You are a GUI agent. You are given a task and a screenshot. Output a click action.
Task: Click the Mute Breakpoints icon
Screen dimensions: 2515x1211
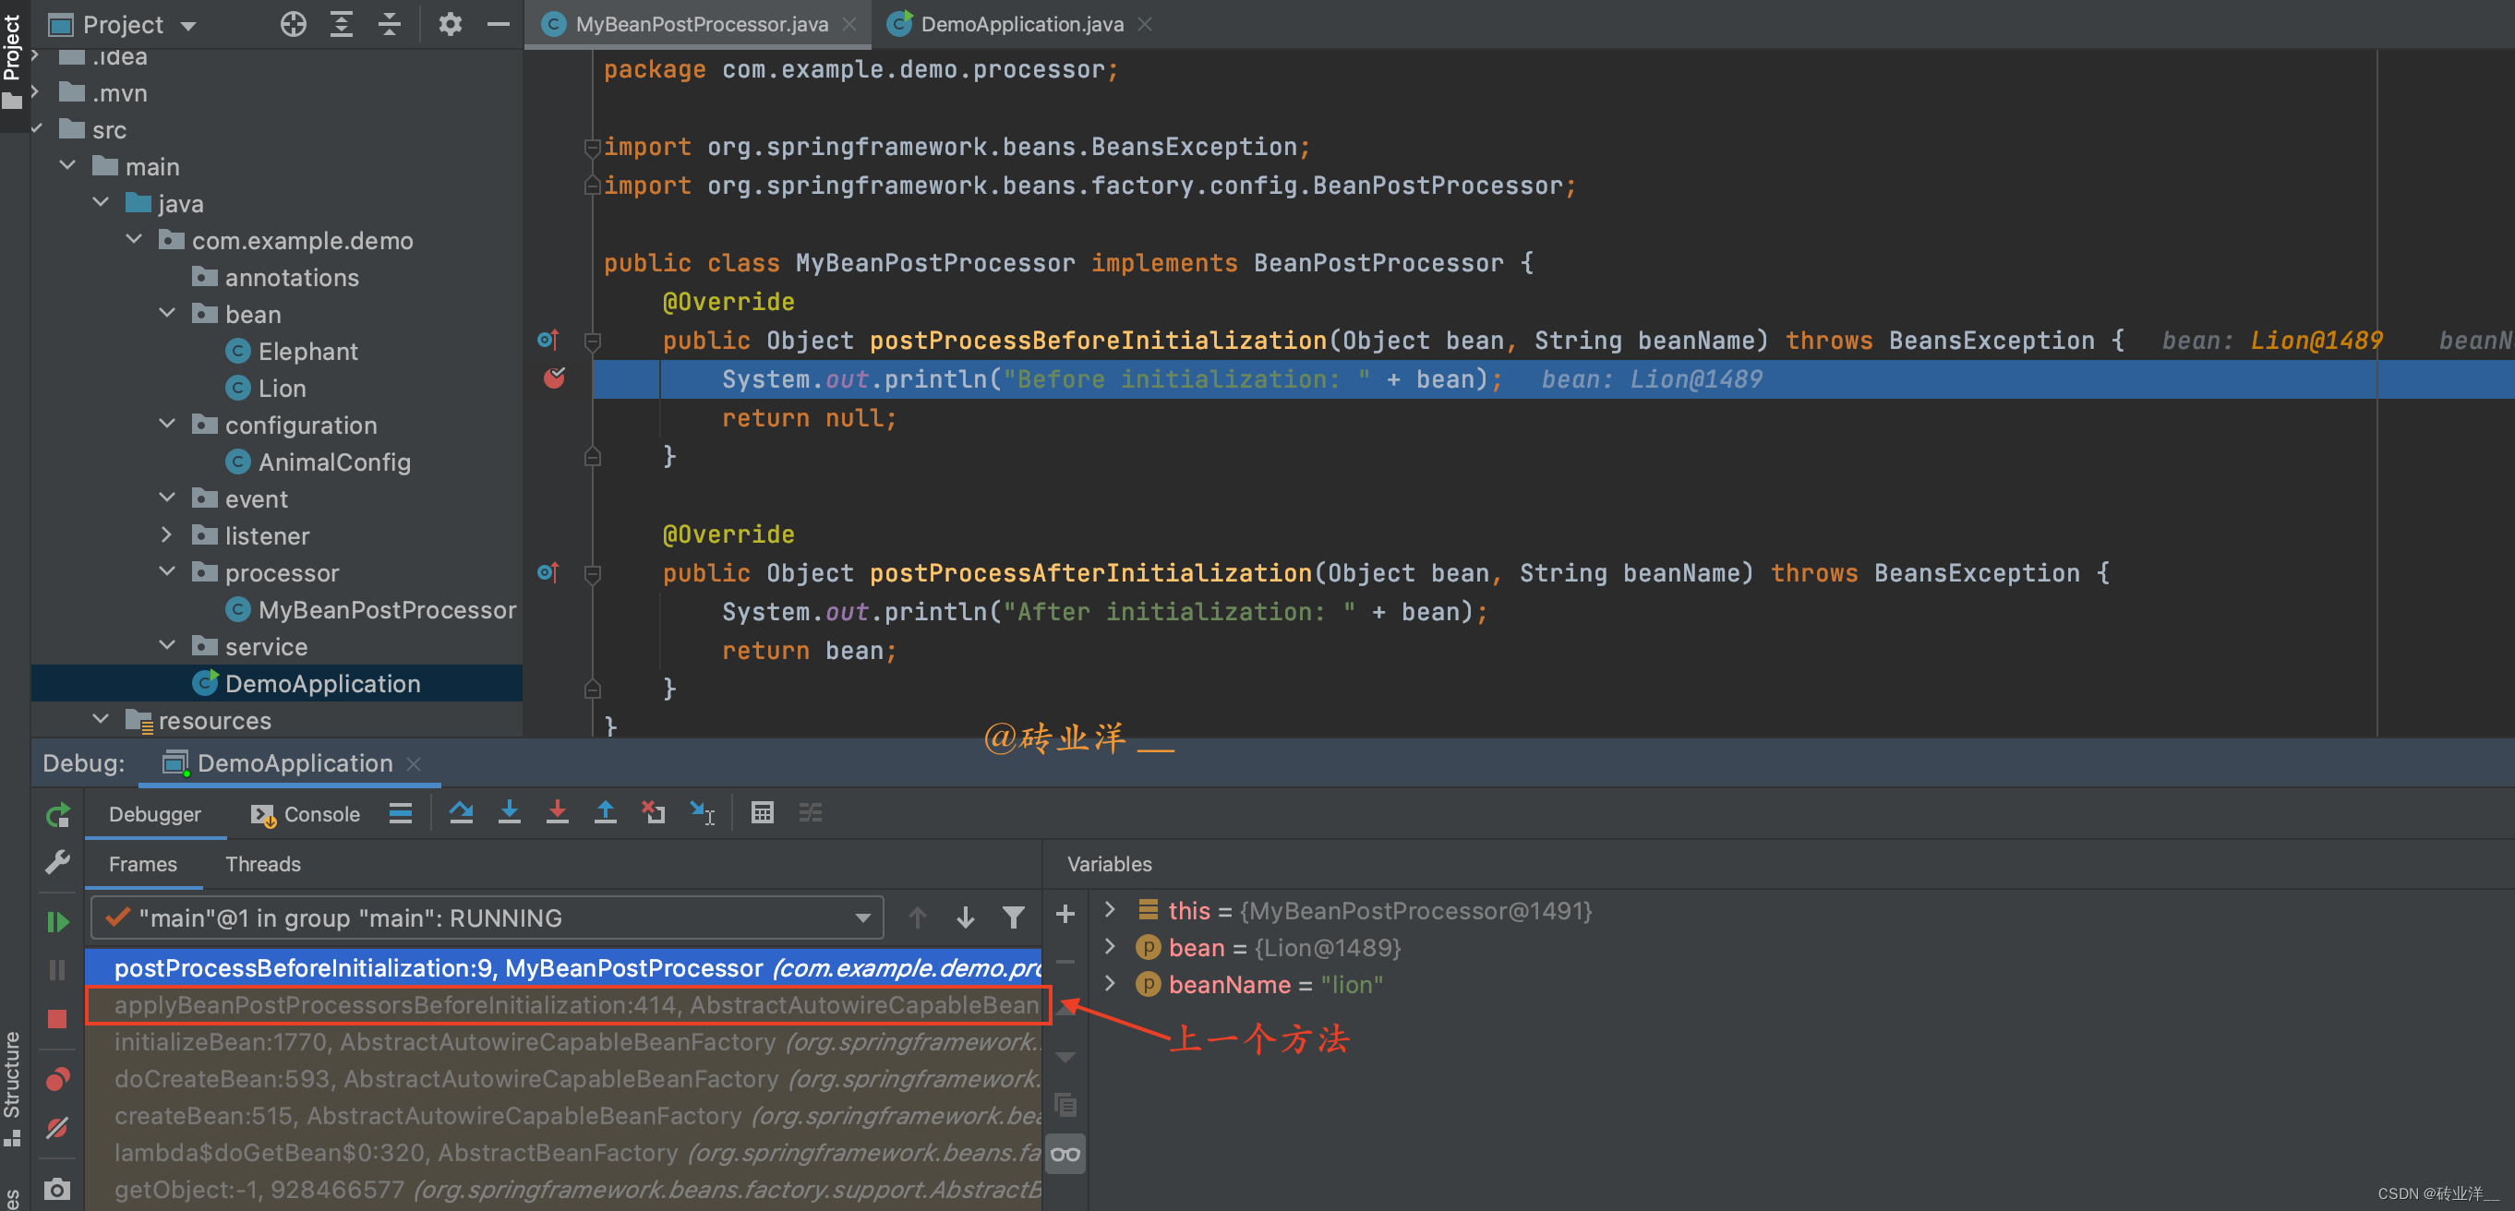coord(57,1127)
